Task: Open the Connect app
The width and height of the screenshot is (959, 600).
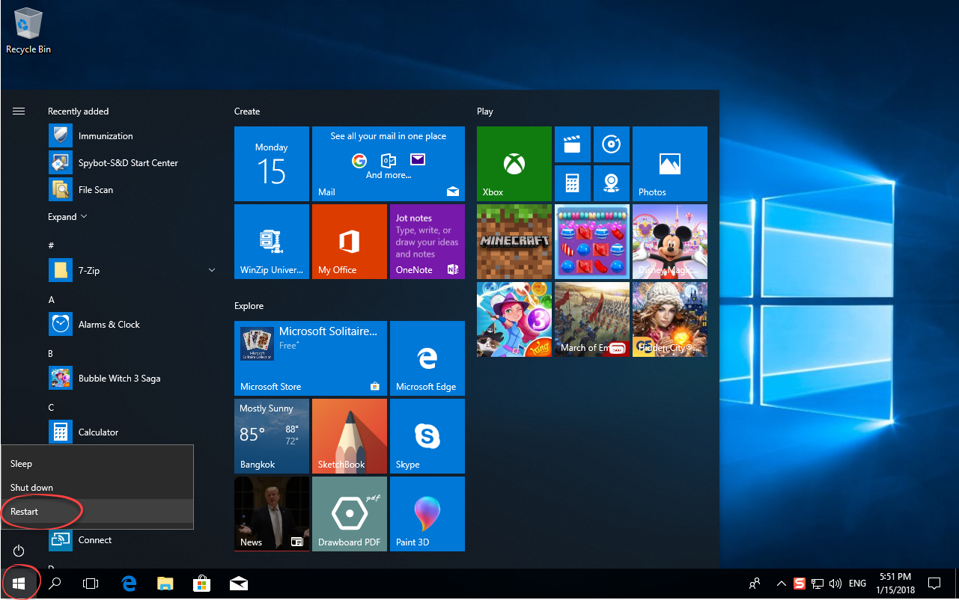Action: 131,539
